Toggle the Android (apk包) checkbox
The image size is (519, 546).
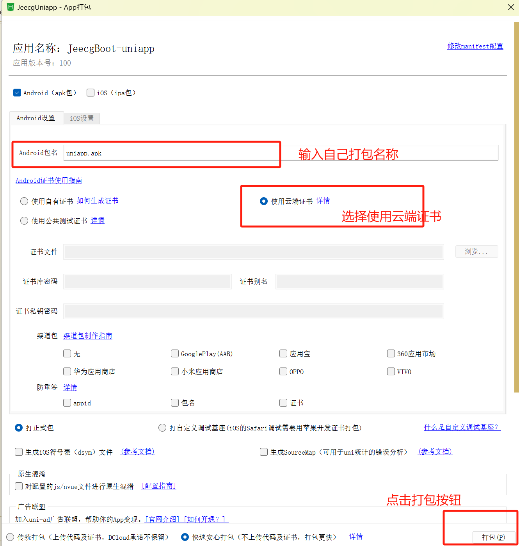coord(17,93)
